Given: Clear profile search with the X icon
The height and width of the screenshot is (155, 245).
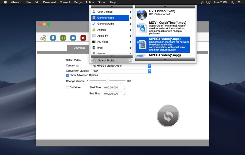Looking at the screenshot, I should (129, 61).
